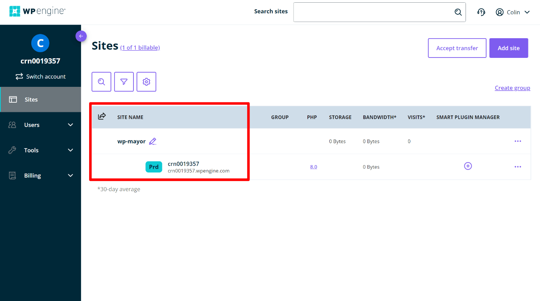
Task: Click the Colin username label
Action: (513, 12)
